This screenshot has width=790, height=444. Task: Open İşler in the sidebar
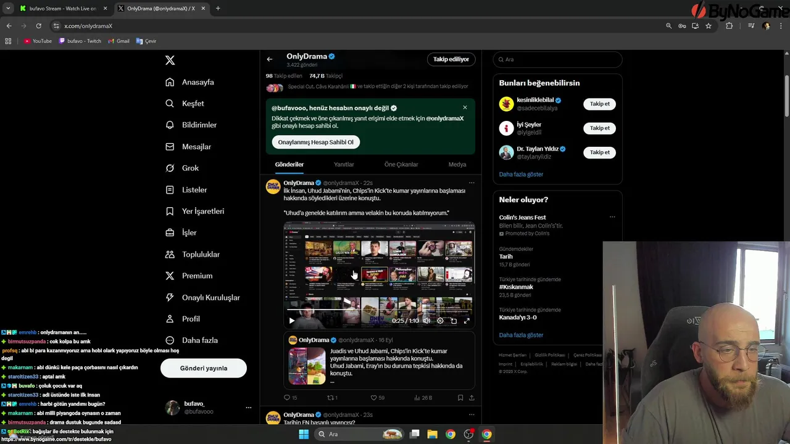point(181,233)
